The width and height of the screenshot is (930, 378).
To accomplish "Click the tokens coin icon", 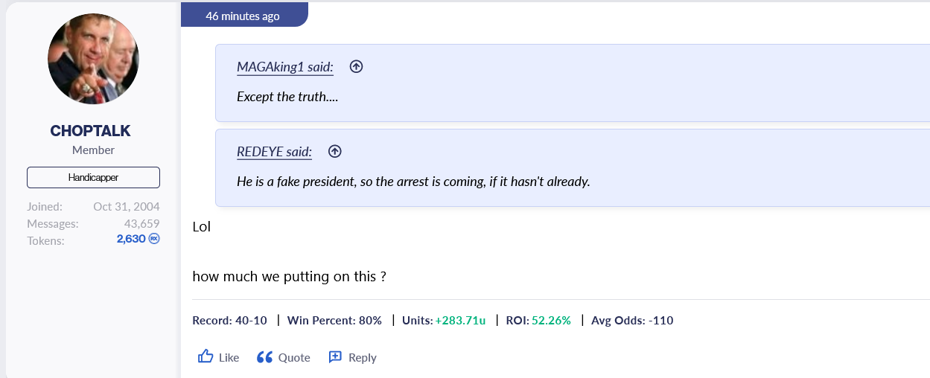I will point(154,239).
